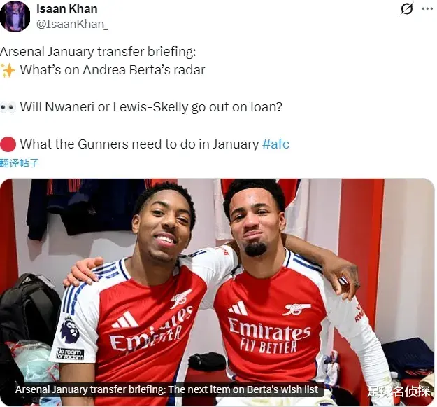The image size is (437, 407).
Task: Follow the #afc hashtag link
Action: click(x=275, y=144)
